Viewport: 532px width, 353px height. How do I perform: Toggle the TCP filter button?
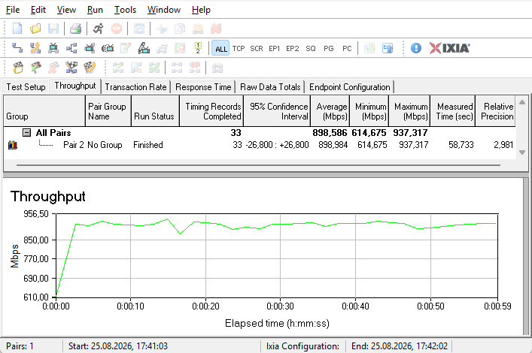(x=239, y=49)
